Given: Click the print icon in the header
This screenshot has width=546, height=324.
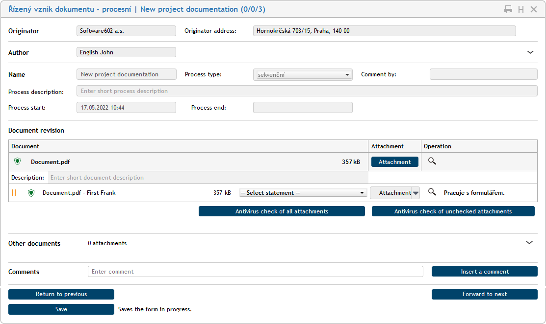Looking at the screenshot, I should [x=508, y=9].
